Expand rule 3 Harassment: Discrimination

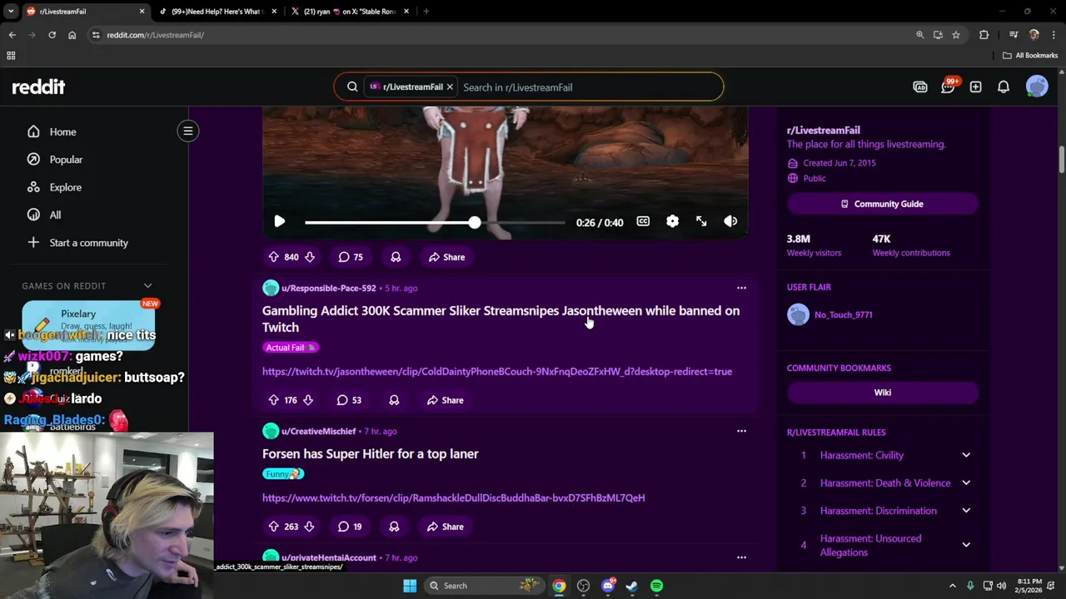[x=966, y=511]
